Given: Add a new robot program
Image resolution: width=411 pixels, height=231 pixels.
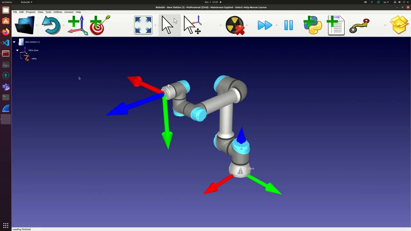Looking at the screenshot, I should point(336,25).
